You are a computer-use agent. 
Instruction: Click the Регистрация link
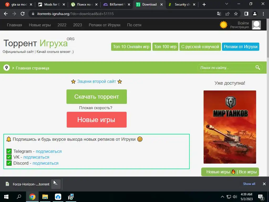tap(240, 27)
